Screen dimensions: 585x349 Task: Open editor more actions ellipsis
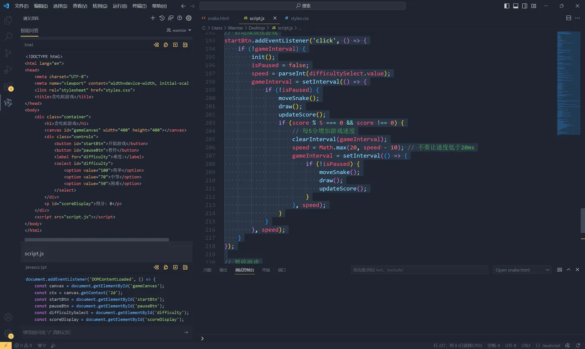[x=578, y=18]
